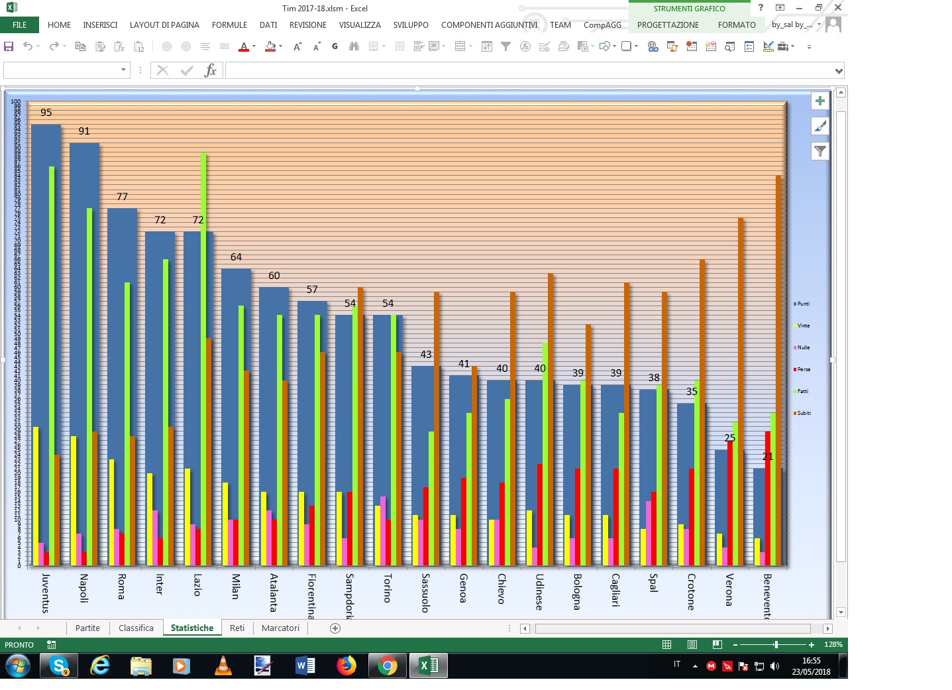Click the Copy icon in quick toolbar
The image size is (952, 690).
point(81,46)
